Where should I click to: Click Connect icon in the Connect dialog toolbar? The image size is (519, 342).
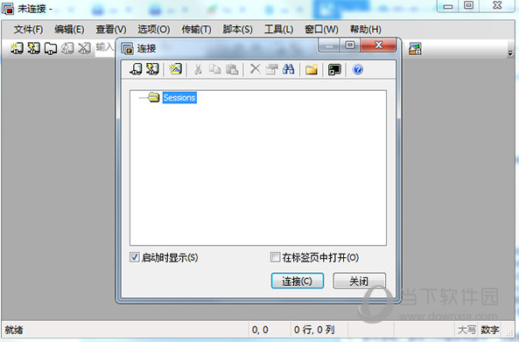(136, 69)
